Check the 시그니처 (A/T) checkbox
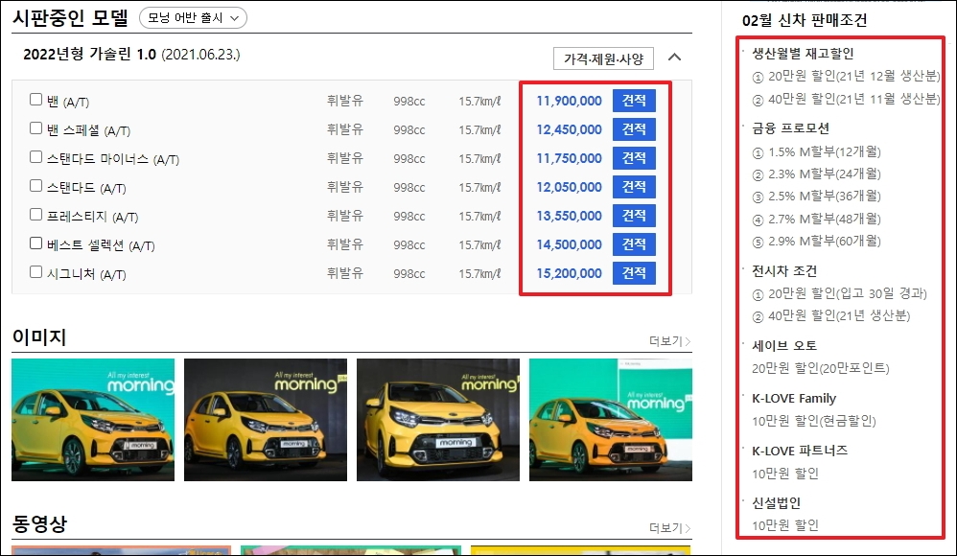The width and height of the screenshot is (957, 556). [x=36, y=271]
